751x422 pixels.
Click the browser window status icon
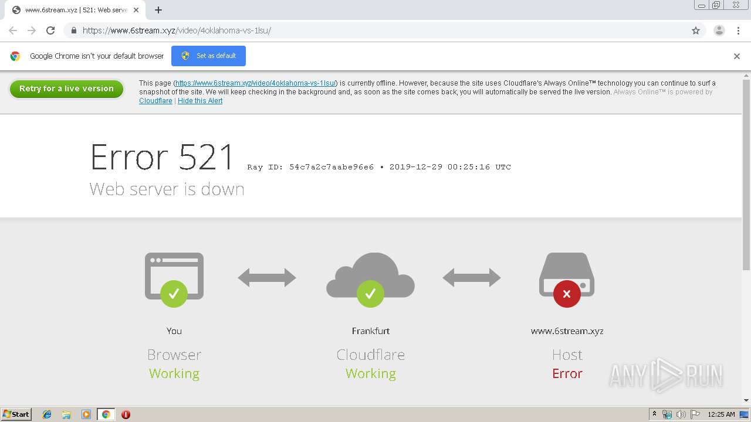coord(174,280)
